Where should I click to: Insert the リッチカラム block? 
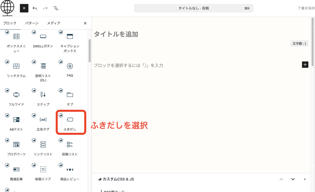[16, 66]
